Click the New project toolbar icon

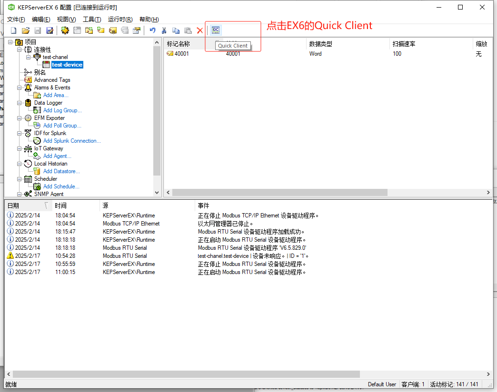14,30
